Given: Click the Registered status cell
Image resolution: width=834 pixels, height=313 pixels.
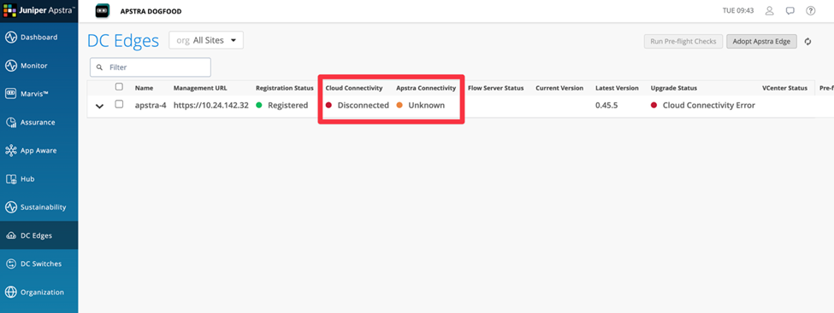Looking at the screenshot, I should pyautogui.click(x=282, y=105).
